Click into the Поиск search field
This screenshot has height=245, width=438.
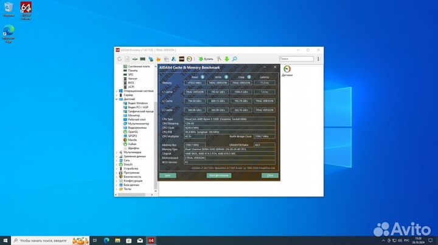[x=296, y=59]
